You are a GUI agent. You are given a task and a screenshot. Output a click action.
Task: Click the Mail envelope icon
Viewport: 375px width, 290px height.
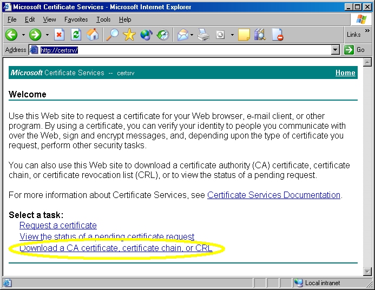(x=183, y=35)
